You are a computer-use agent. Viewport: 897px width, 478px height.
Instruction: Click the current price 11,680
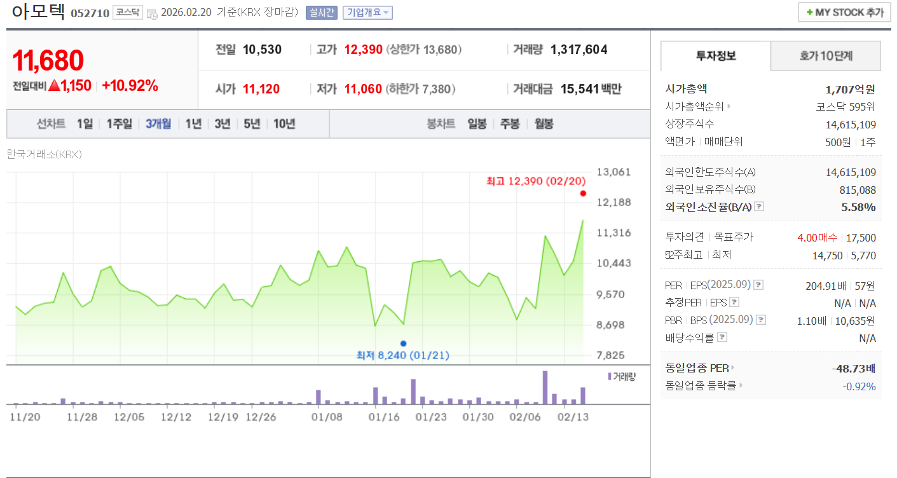[x=48, y=60]
